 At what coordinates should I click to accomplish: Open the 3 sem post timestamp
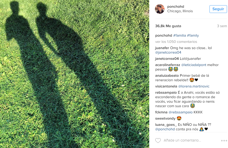(222, 26)
